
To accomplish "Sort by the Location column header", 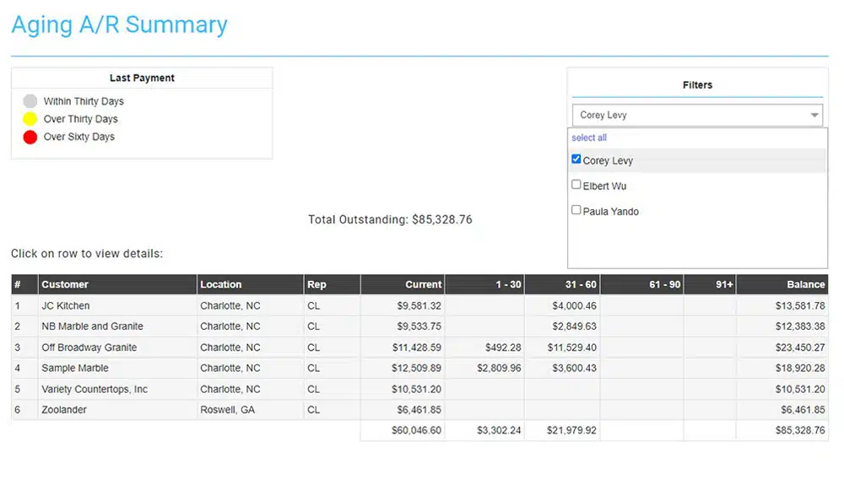I will [221, 284].
